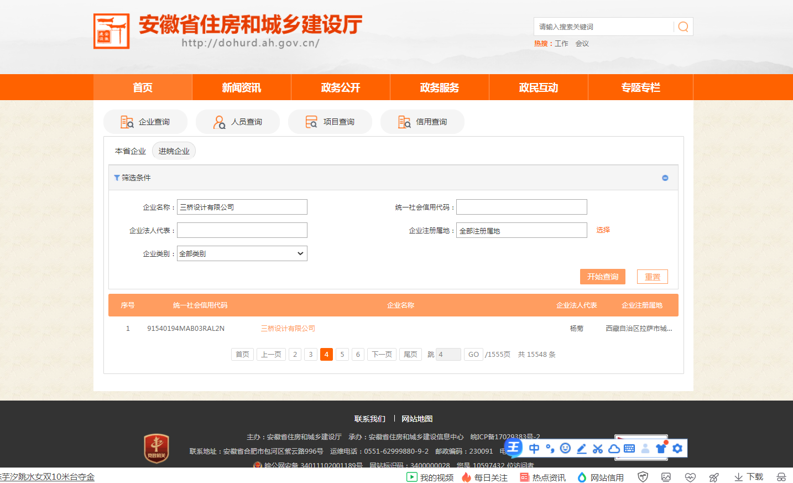Screen dimensions: 793x483
Task: Toggle the IME 中 Chinese/English mode
Action: coord(534,448)
